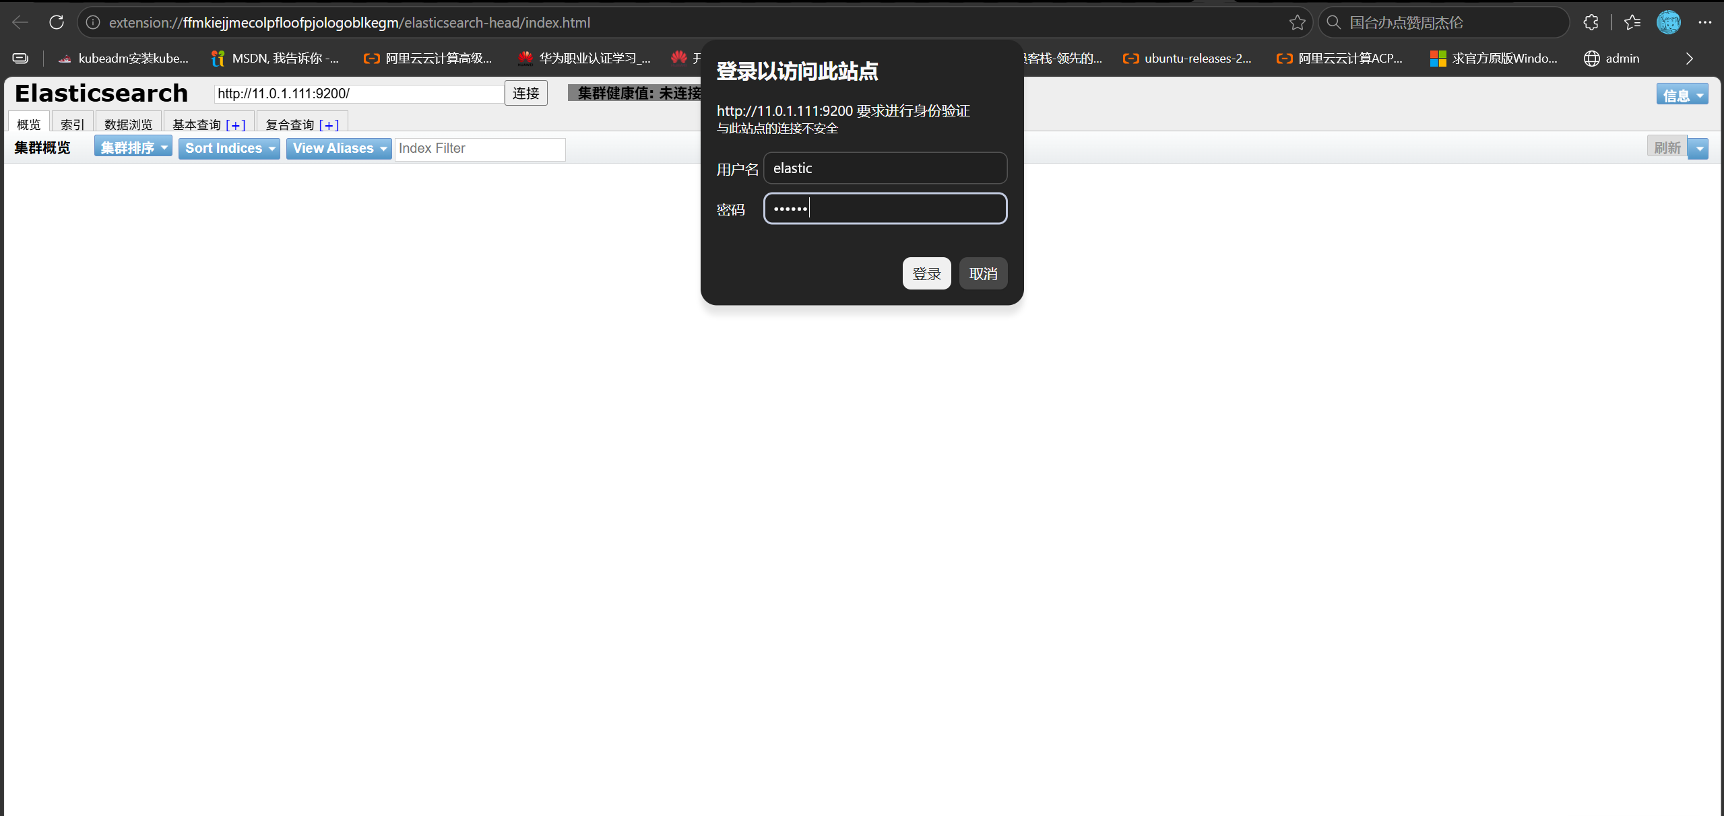Viewport: 1724px width, 816px height.
Task: Bookmark page with star icon
Action: pyautogui.click(x=1297, y=22)
